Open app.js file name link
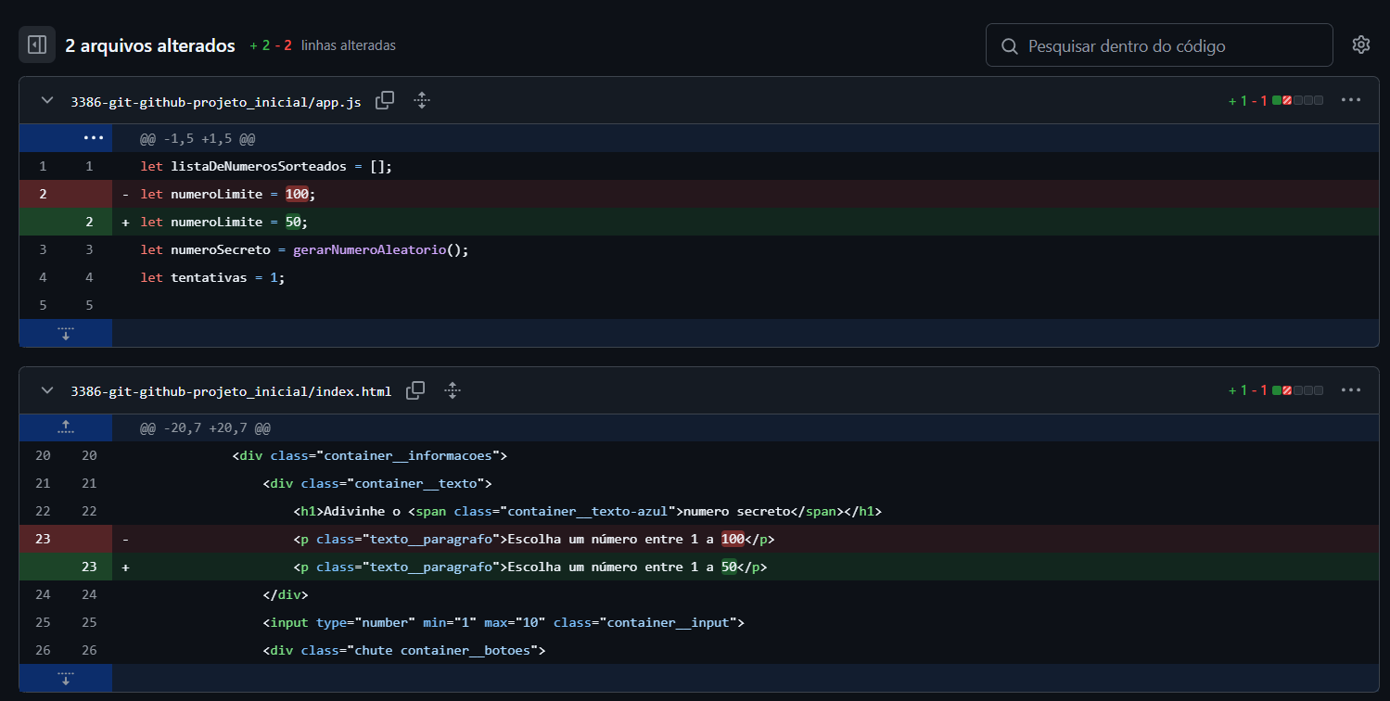The image size is (1390, 701). tap(216, 102)
